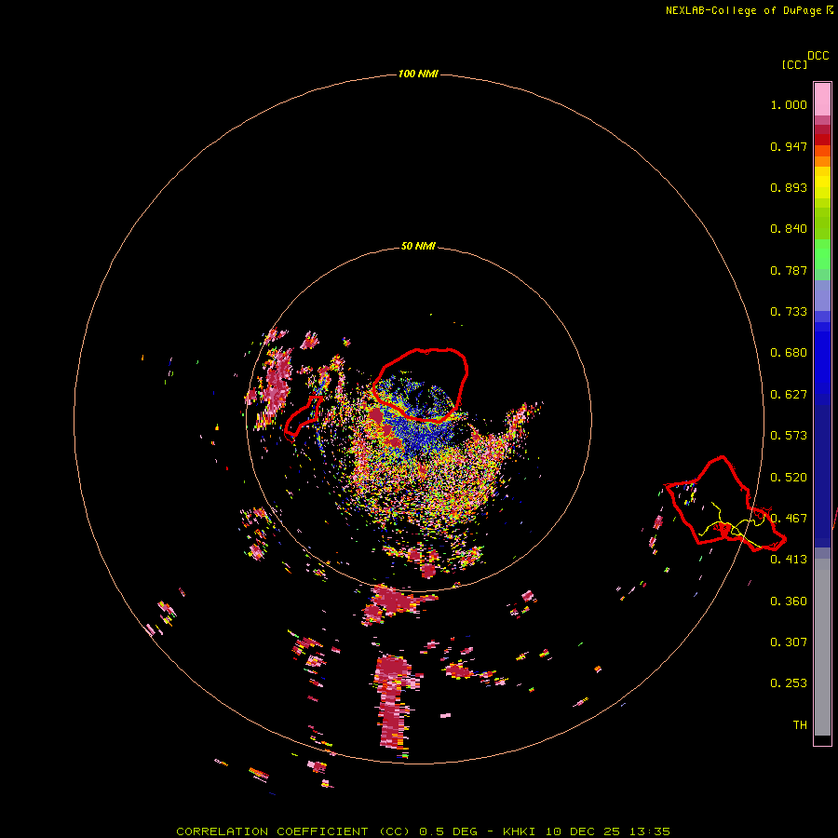Select the 0.947 legend value
Screen dimensions: 838x838
click(789, 146)
